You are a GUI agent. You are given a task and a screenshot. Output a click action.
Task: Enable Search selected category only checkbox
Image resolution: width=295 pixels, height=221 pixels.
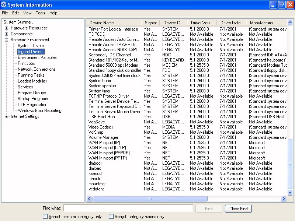click(x=45, y=217)
